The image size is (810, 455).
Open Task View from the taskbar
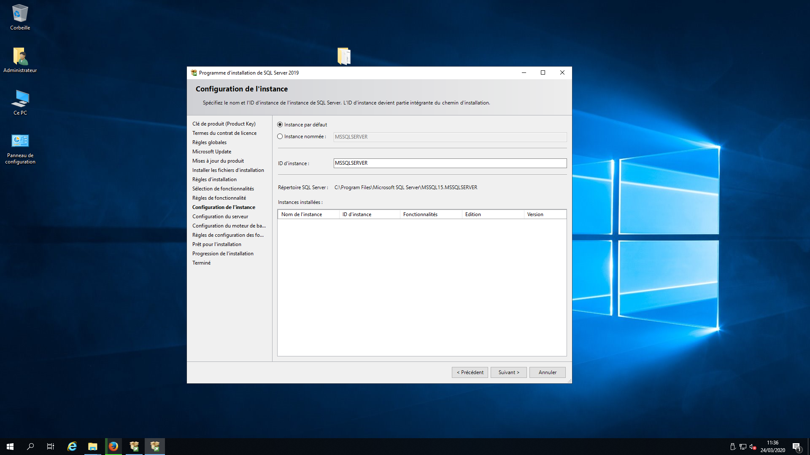[x=51, y=447]
